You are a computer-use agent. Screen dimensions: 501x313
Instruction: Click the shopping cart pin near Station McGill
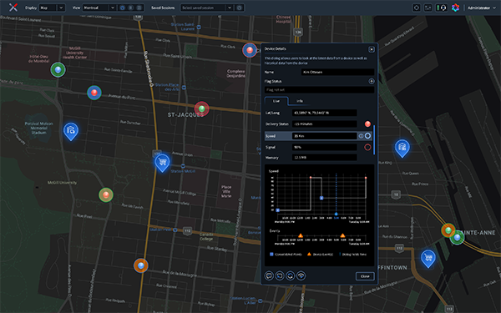pyautogui.click(x=162, y=163)
